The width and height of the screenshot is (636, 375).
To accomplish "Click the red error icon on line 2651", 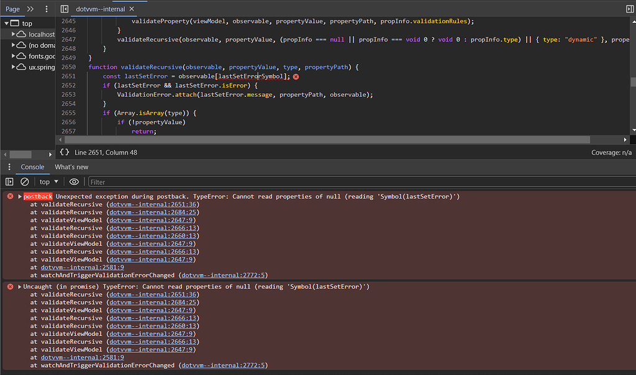I will tap(296, 76).
